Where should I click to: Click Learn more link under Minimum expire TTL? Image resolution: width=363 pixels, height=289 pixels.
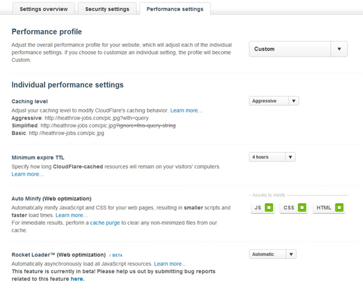click(28, 174)
